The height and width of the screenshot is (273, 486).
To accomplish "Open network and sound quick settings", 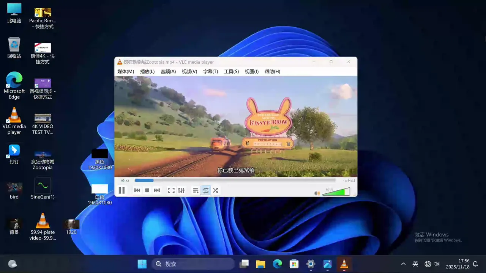I will point(432,264).
